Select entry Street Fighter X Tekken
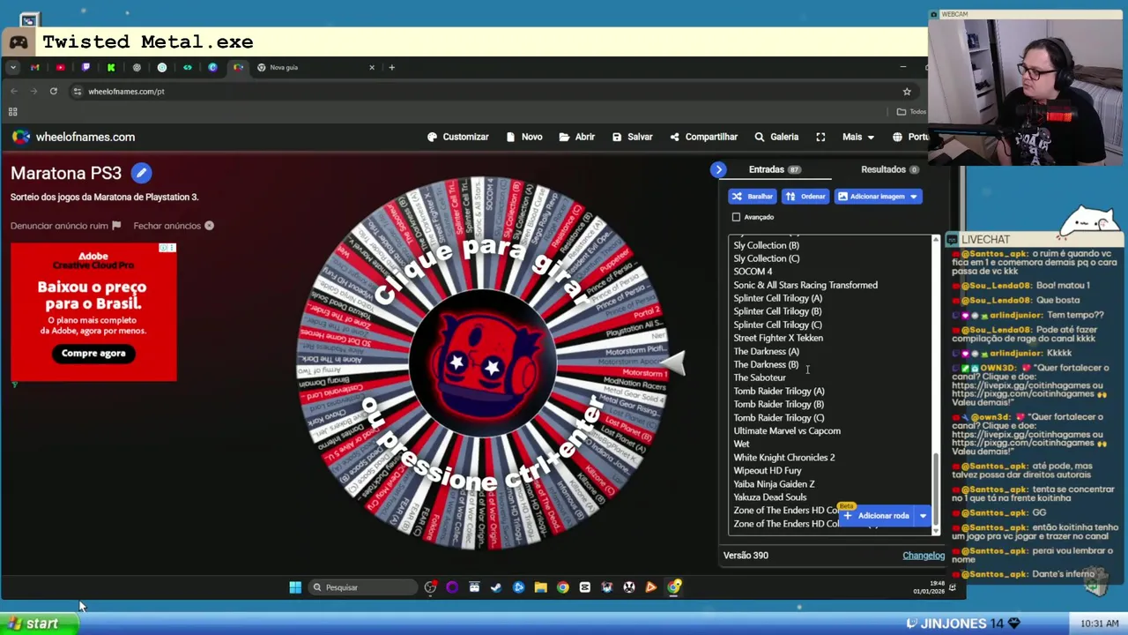 (778, 338)
